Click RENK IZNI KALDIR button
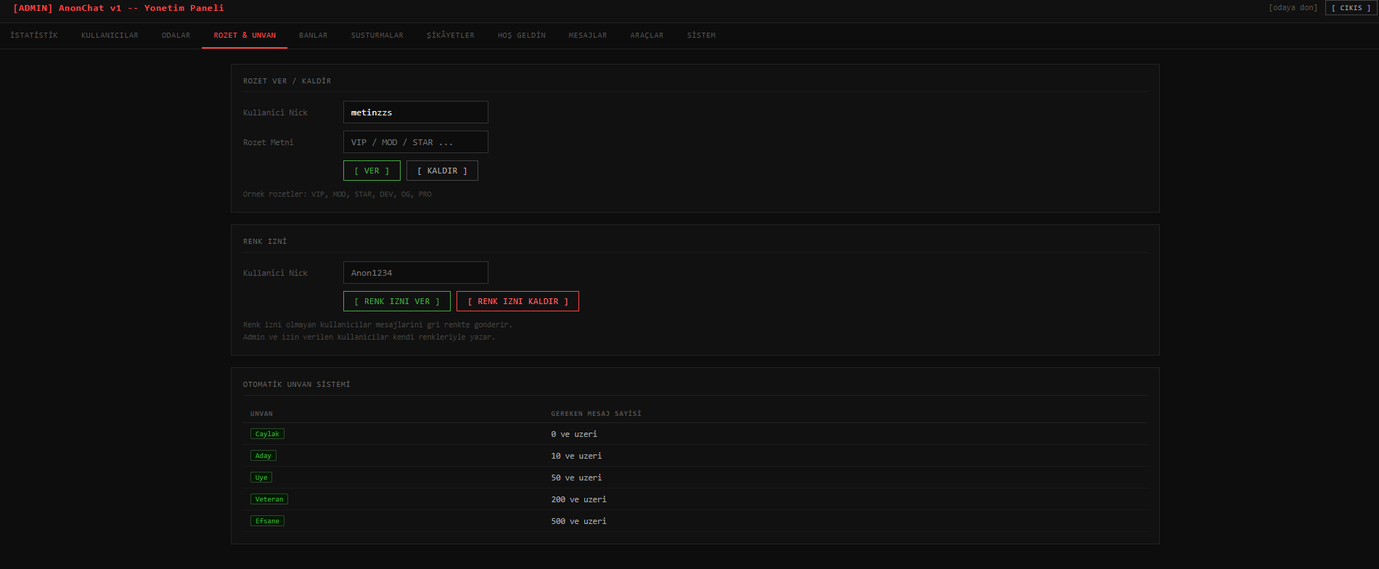 (x=517, y=301)
